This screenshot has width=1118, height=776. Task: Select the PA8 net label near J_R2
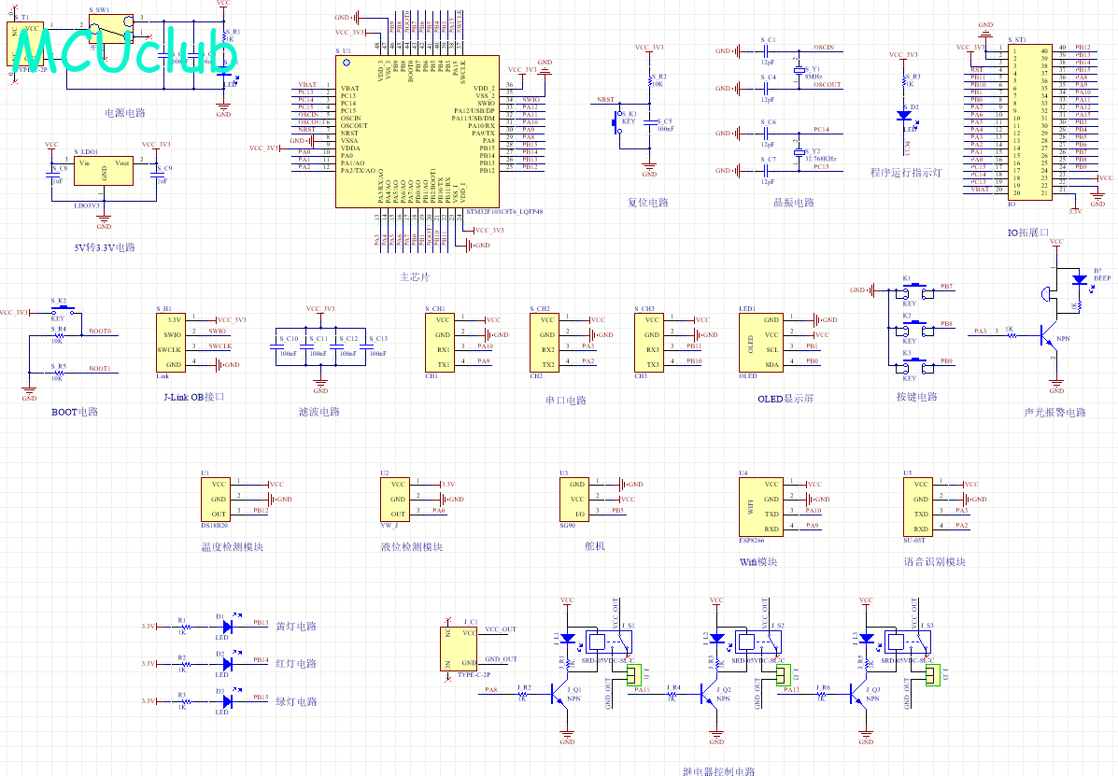(x=491, y=690)
